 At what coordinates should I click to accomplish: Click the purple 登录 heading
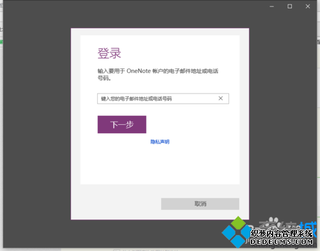pyautogui.click(x=109, y=53)
